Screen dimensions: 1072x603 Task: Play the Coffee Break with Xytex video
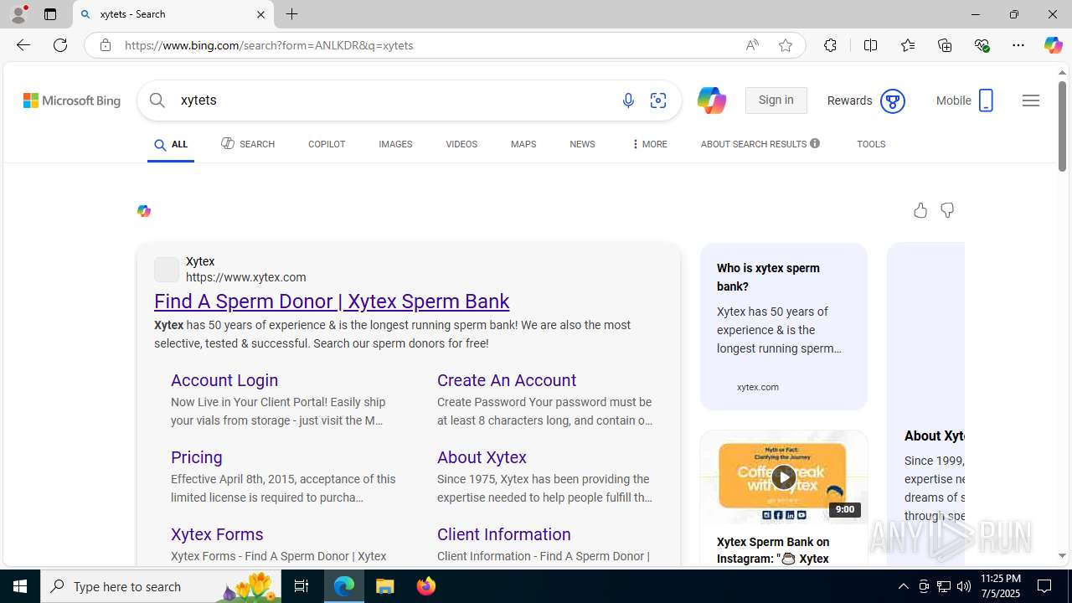point(784,477)
